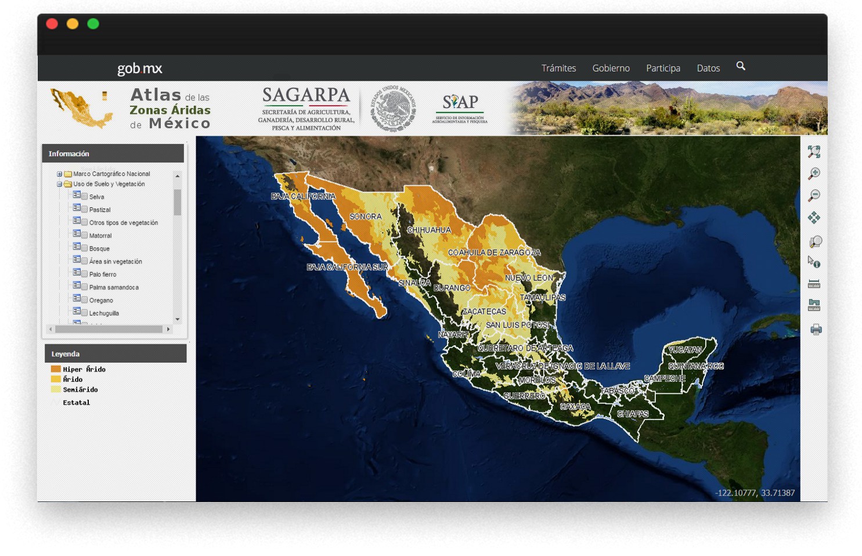Screen dimensions: 862x556
Task: Select the identify feature info tool
Action: click(814, 262)
